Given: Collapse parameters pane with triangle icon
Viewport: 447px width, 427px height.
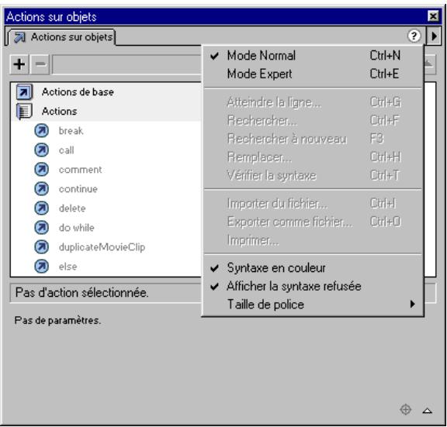Looking at the screenshot, I should pos(428,411).
